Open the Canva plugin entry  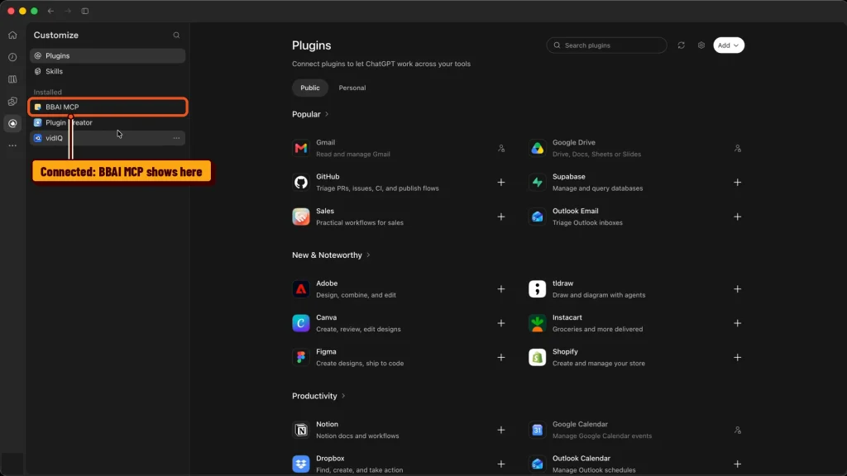[x=400, y=323]
